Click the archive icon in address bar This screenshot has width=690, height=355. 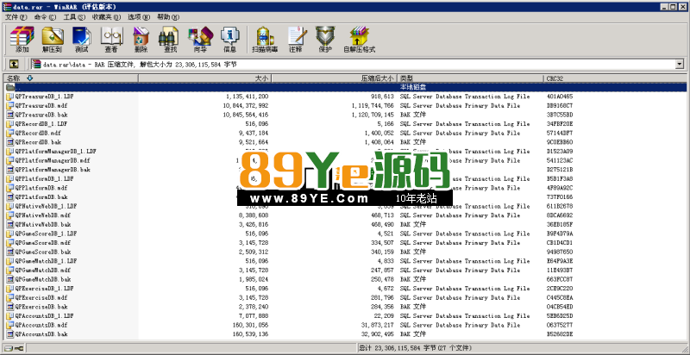coord(36,64)
